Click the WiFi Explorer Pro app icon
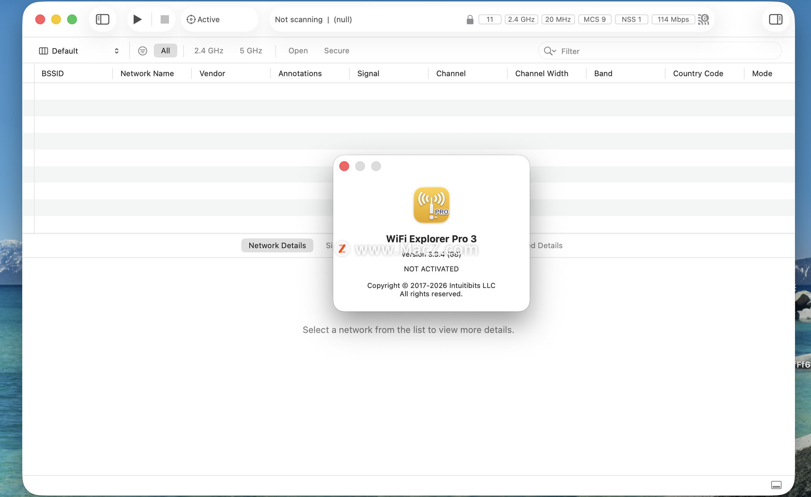 click(431, 205)
